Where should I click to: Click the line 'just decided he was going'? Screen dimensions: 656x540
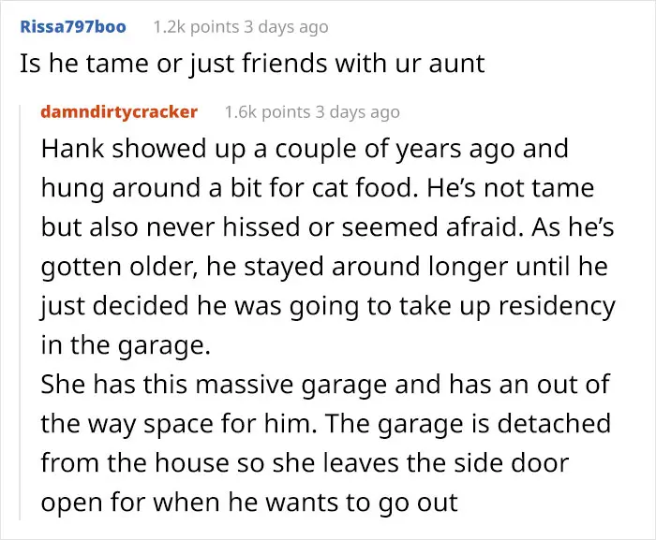[x=327, y=306]
